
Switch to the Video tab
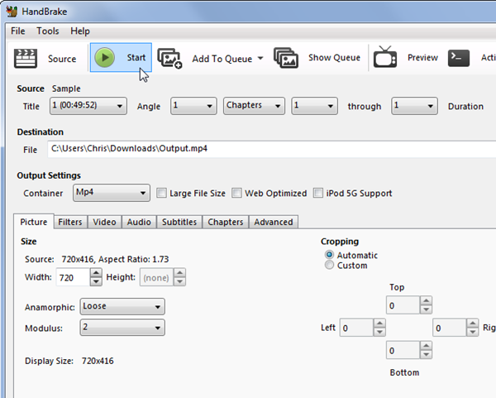(x=104, y=222)
